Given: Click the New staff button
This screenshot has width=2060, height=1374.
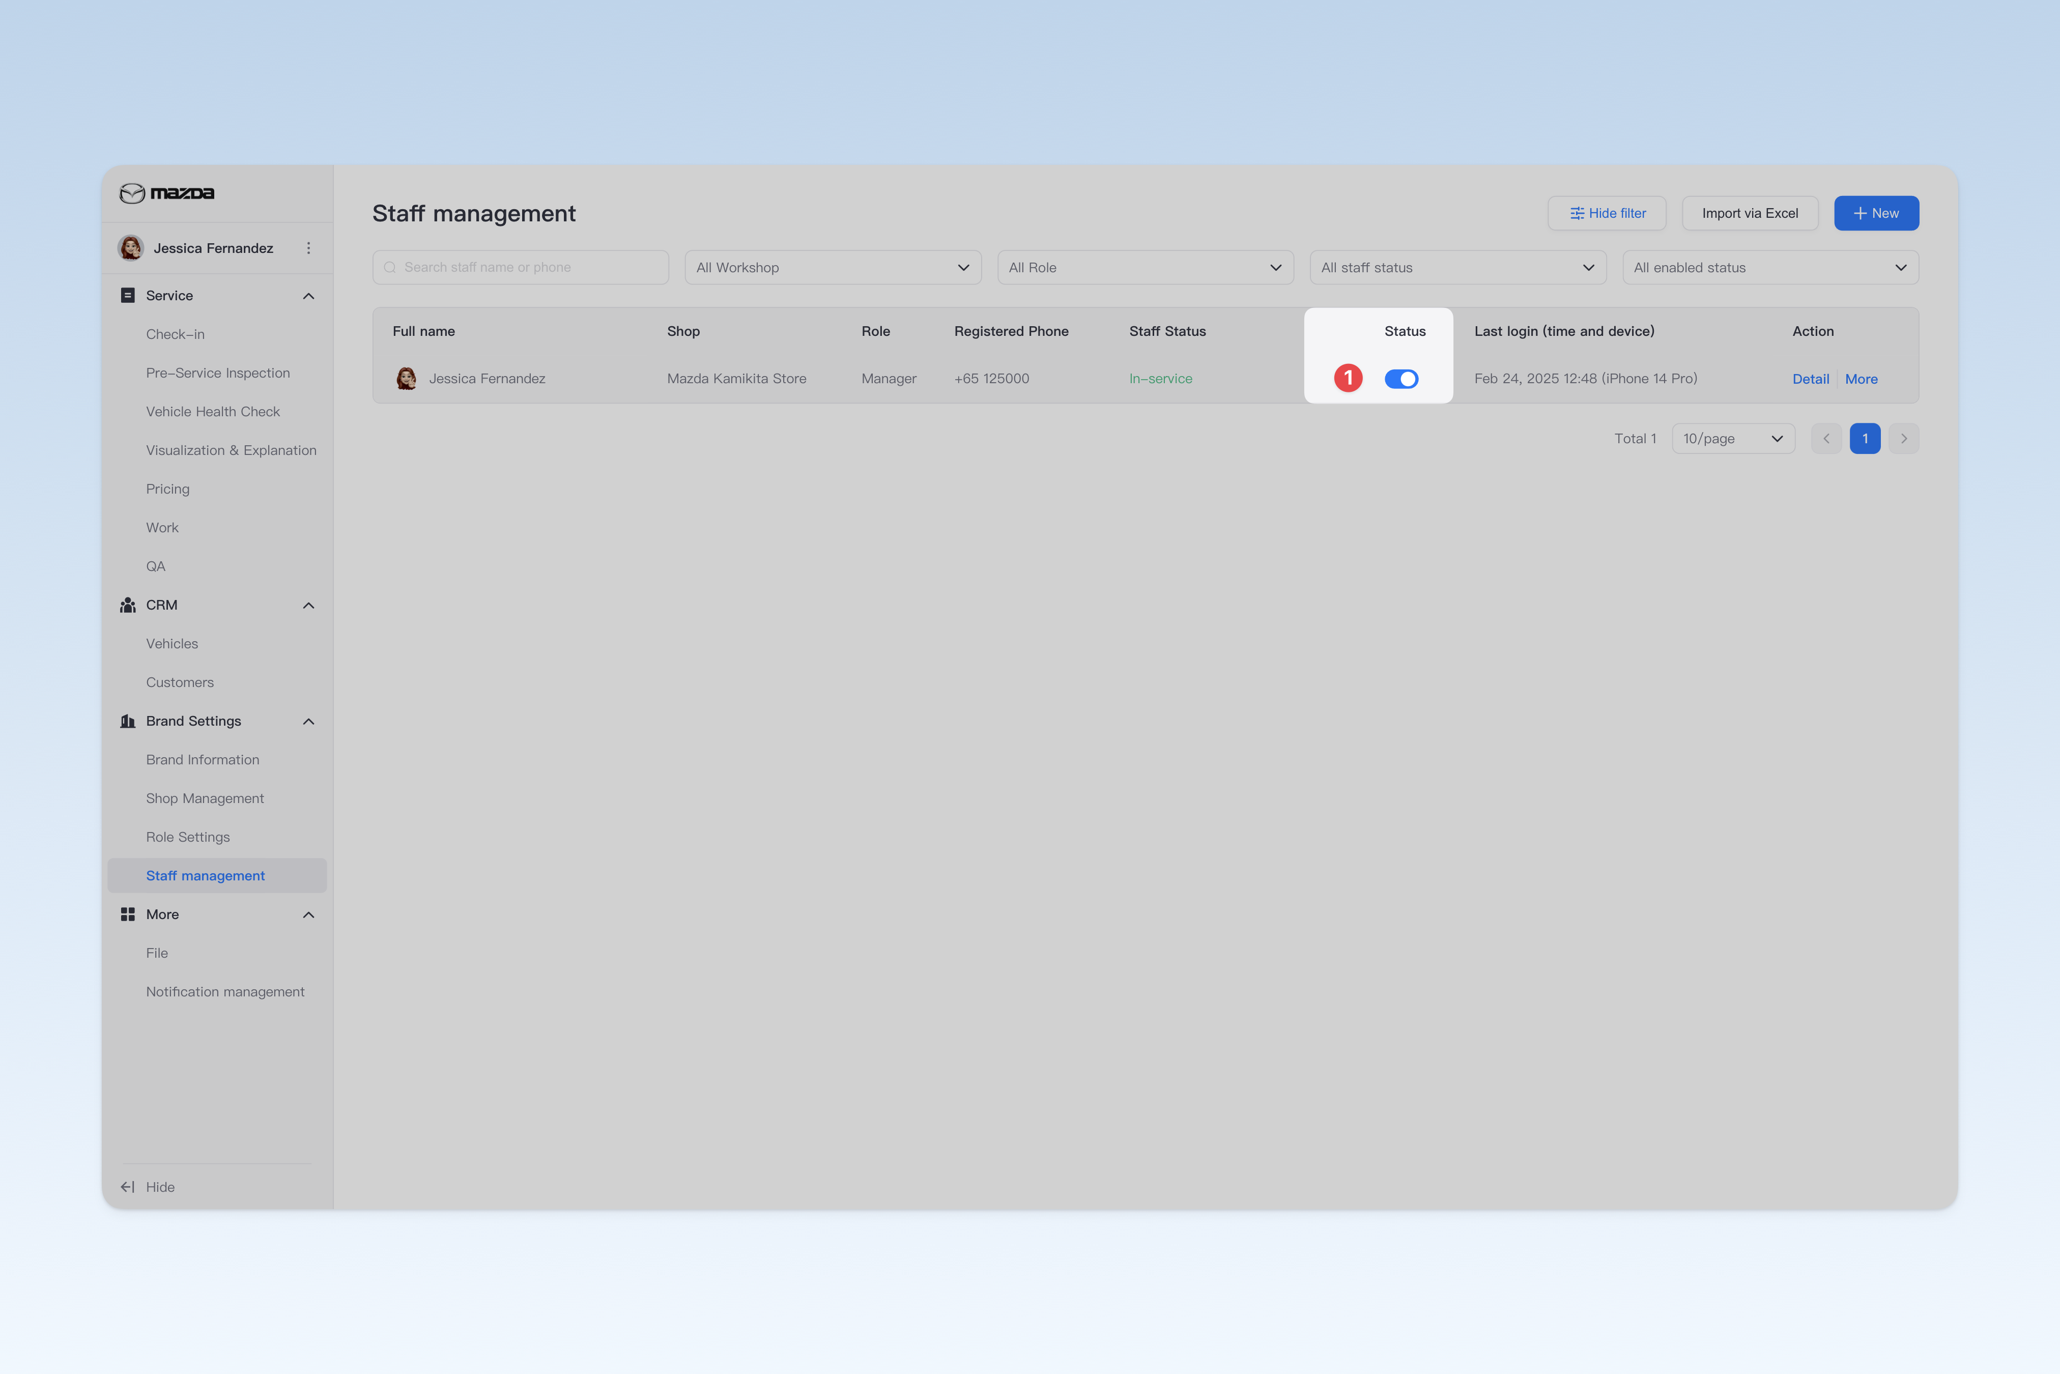Looking at the screenshot, I should 1877,213.
